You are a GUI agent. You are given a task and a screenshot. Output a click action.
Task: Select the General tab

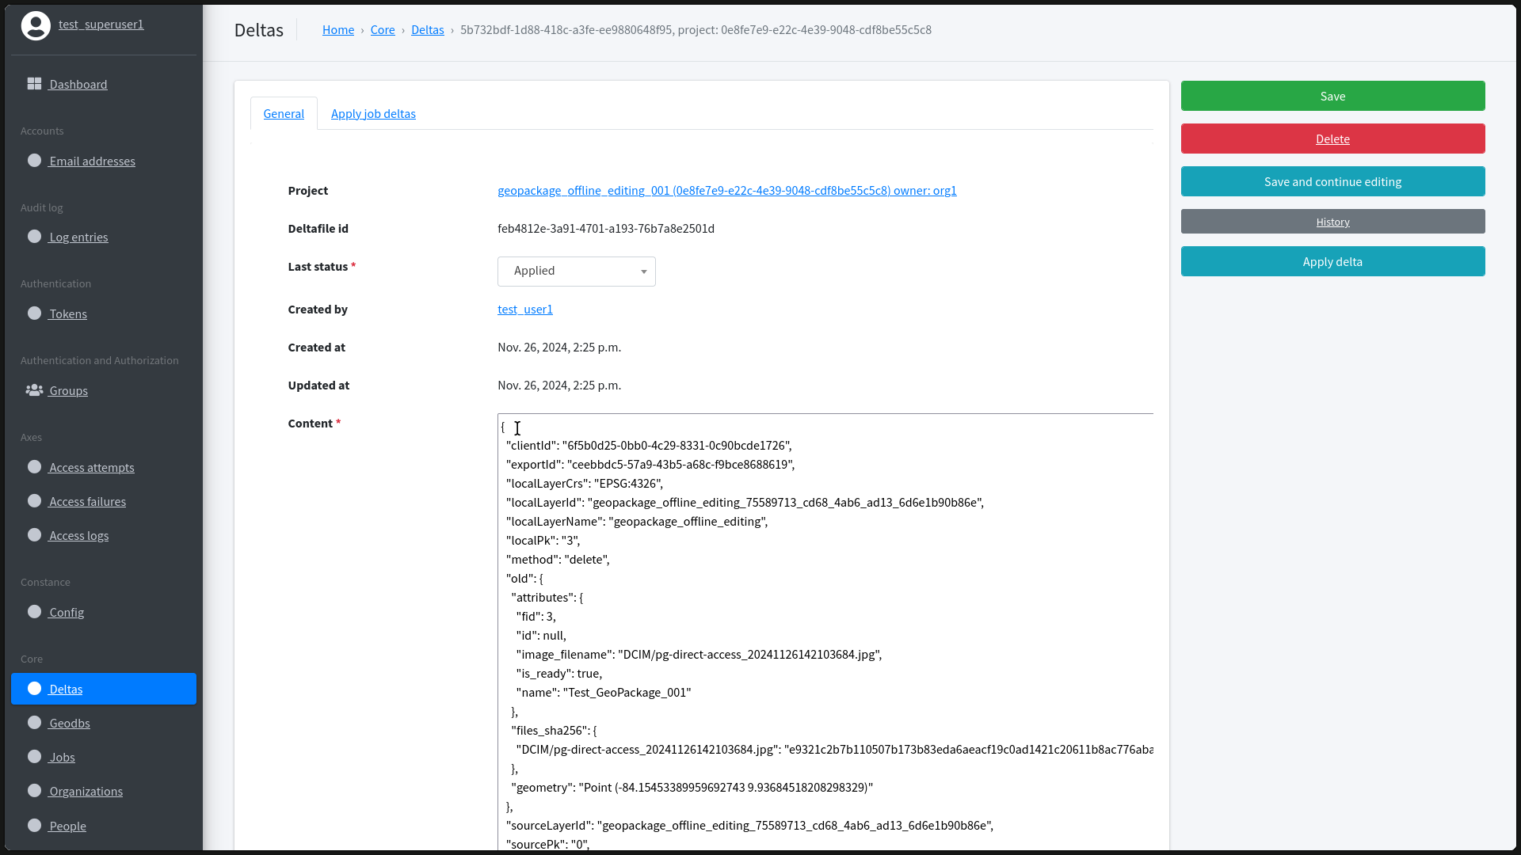[x=284, y=114]
